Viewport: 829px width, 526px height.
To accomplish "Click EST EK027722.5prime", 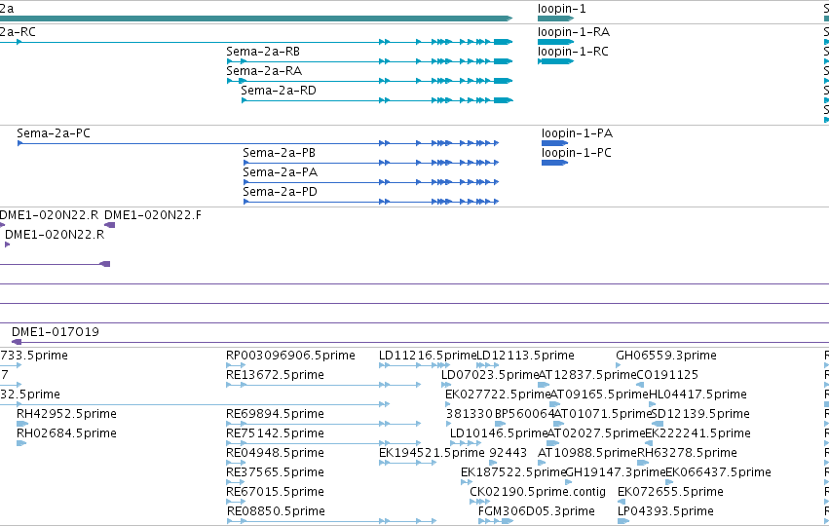I will click(x=498, y=394).
